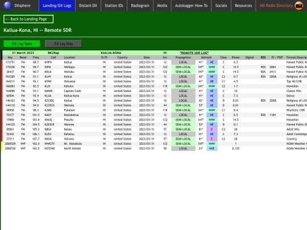
Task: Click the Key column header
Action: click(x=10, y=57)
